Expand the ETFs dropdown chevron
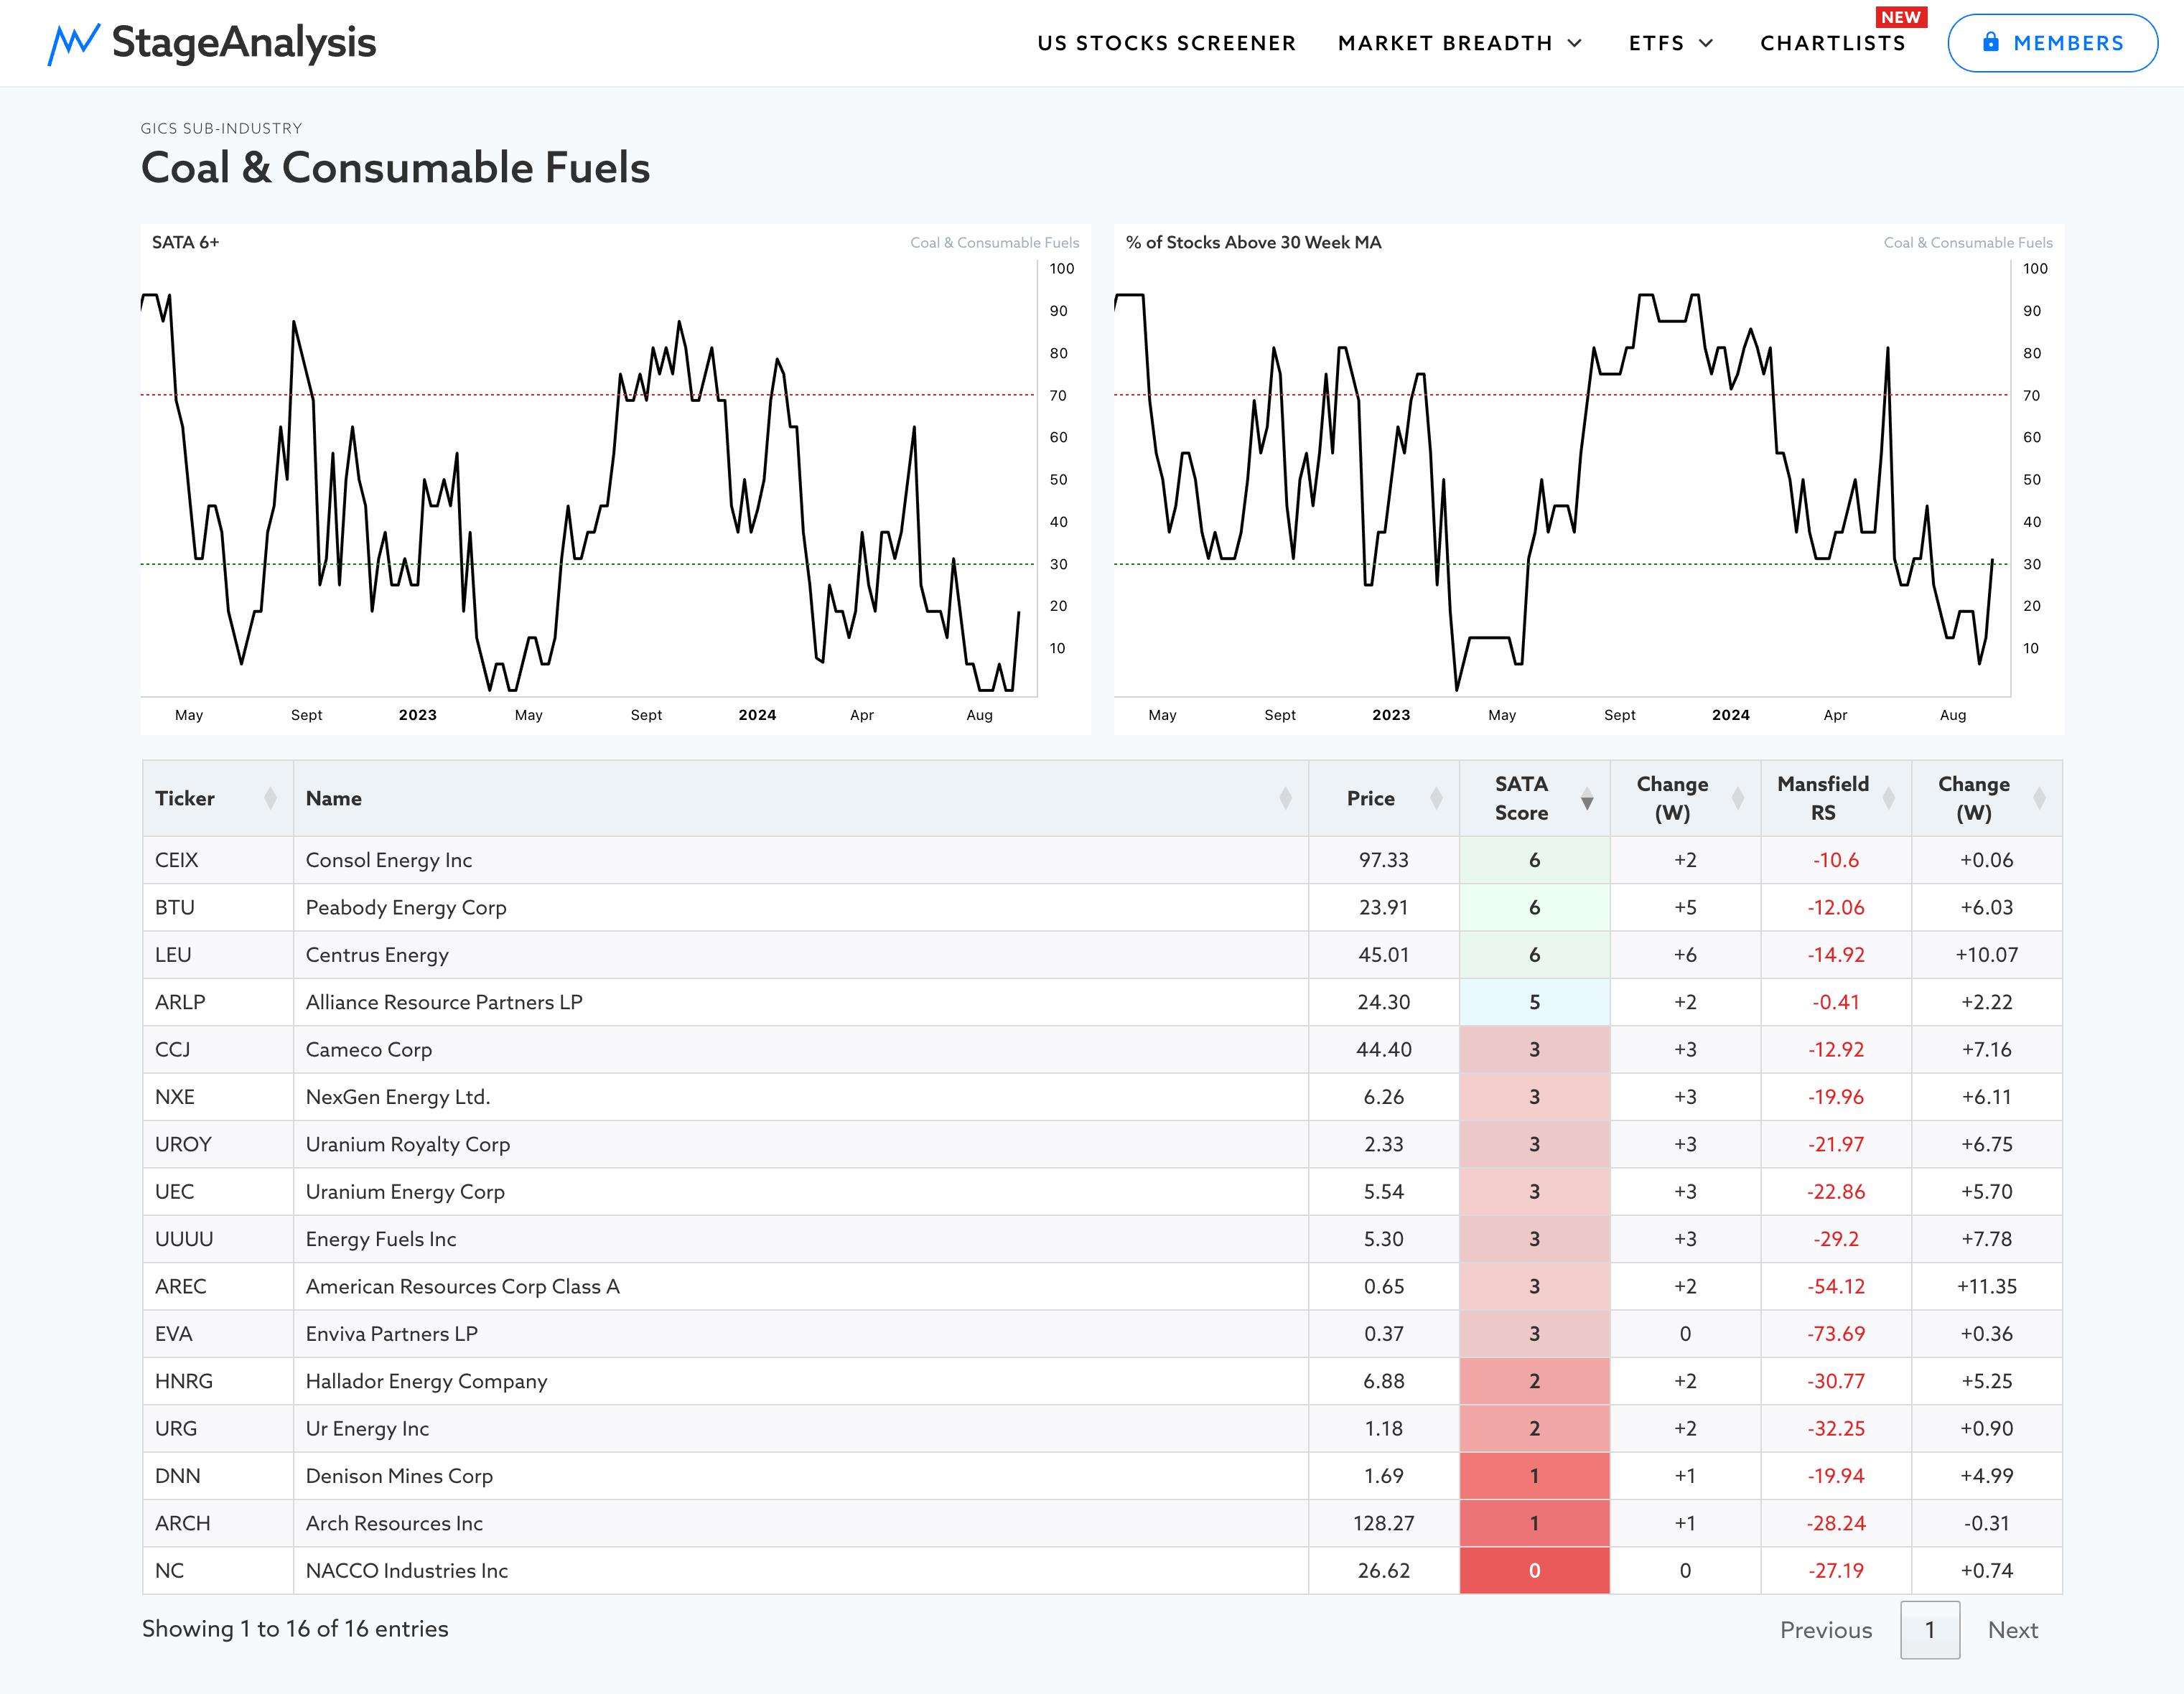The image size is (2184, 1694). pyautogui.click(x=1706, y=43)
